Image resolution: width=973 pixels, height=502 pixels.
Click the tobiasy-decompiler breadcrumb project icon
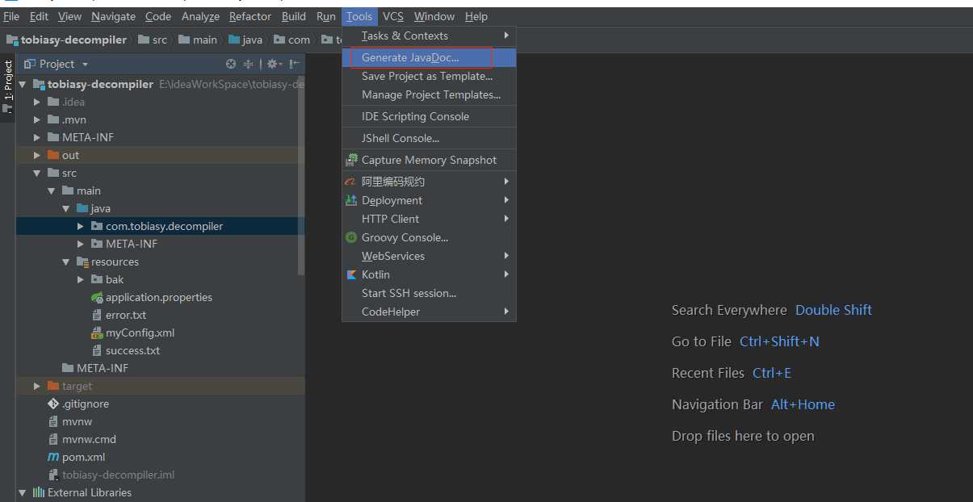(x=12, y=40)
